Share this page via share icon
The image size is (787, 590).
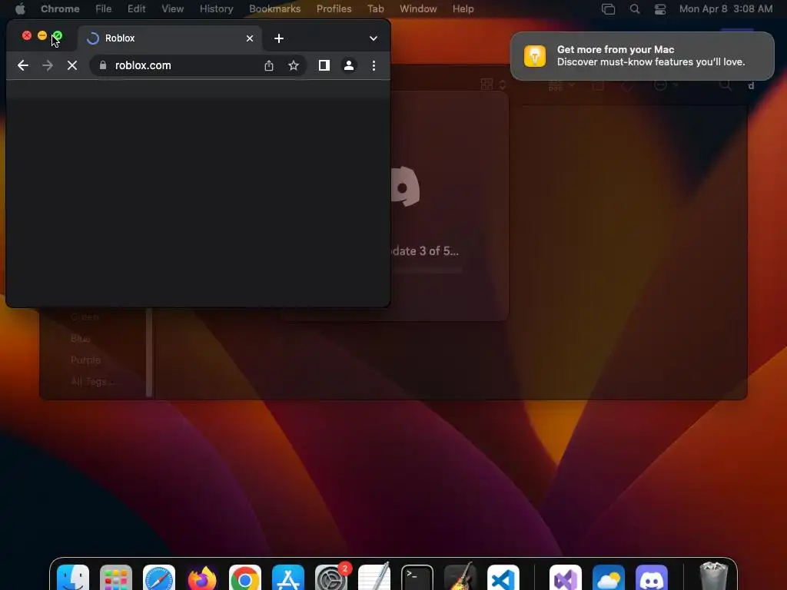(269, 65)
